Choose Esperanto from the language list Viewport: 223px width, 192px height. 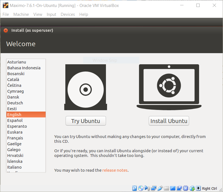click(26, 126)
